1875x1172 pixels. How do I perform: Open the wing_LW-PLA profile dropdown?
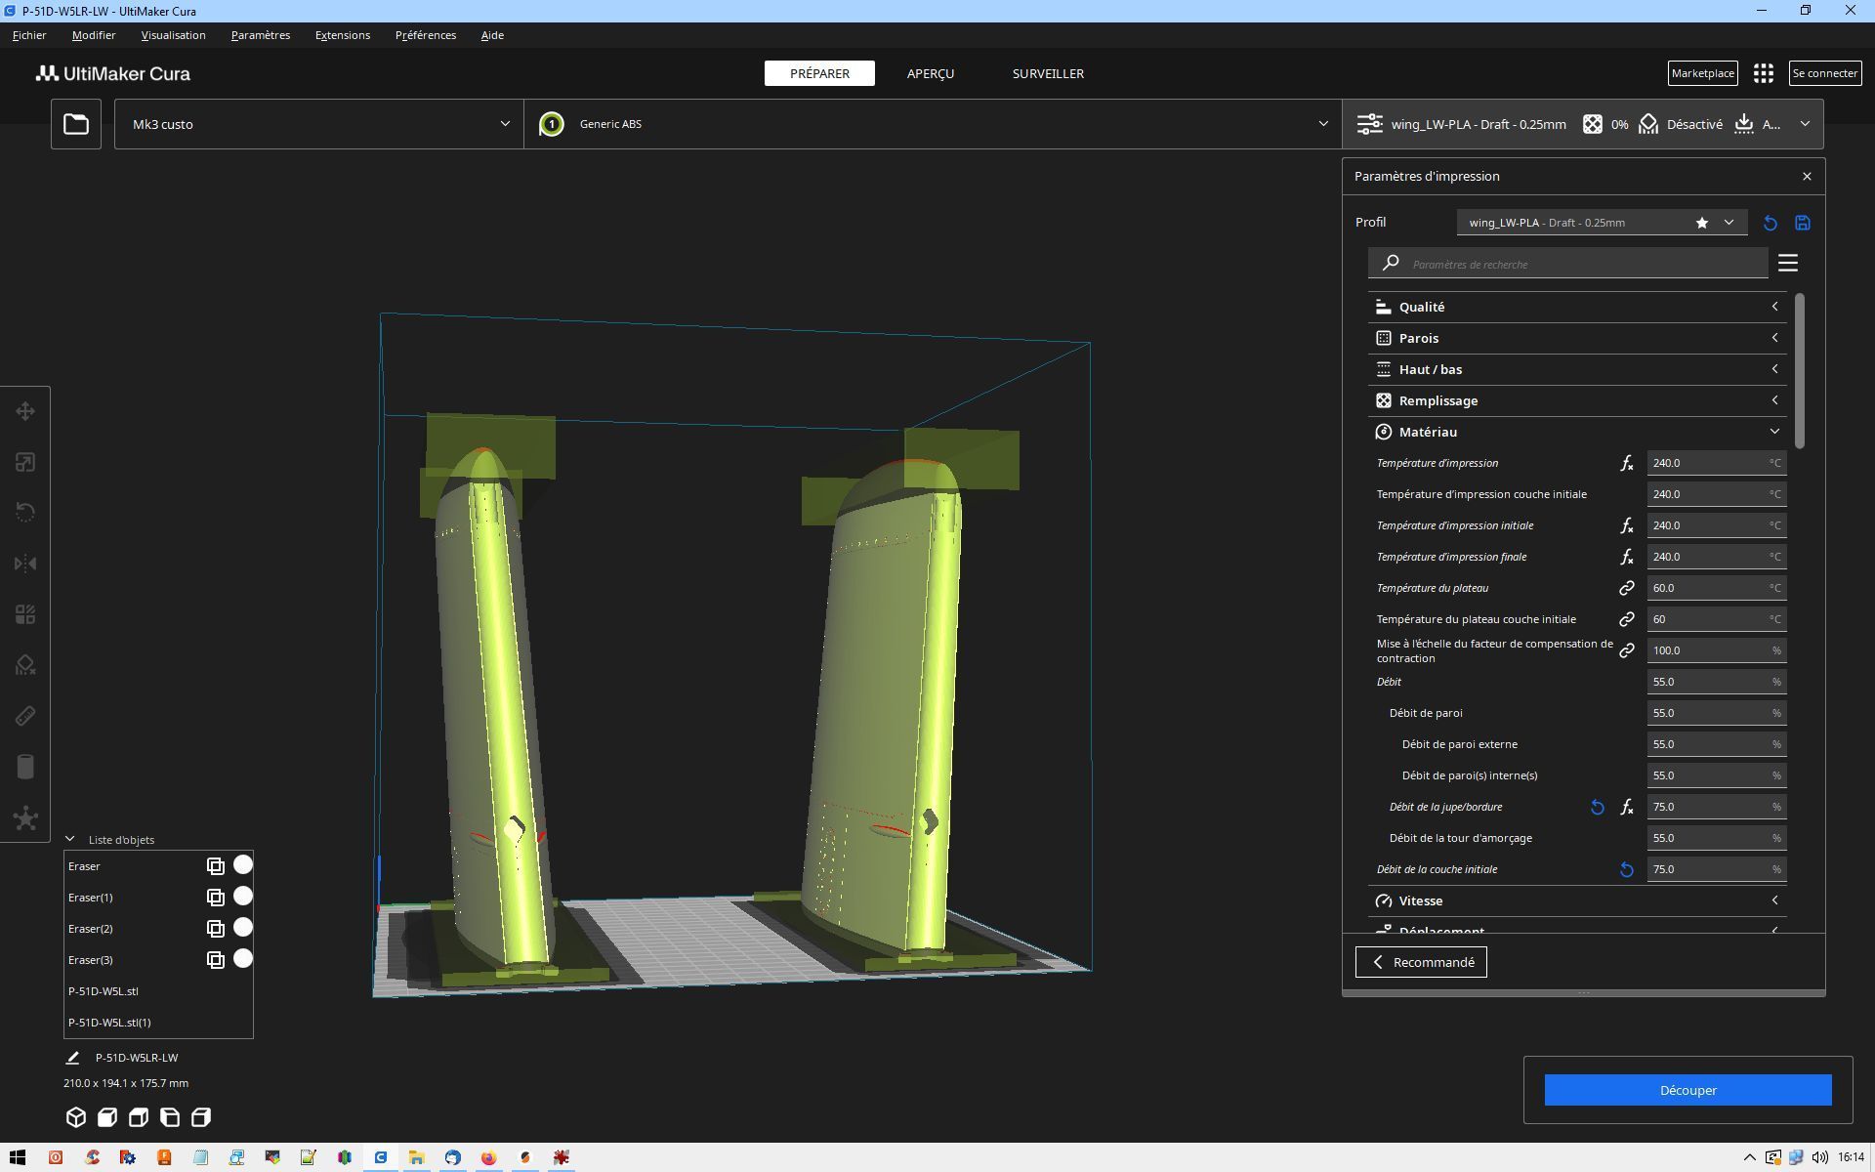point(1602,223)
